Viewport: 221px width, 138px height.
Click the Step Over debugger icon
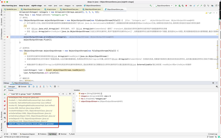point(33,86)
